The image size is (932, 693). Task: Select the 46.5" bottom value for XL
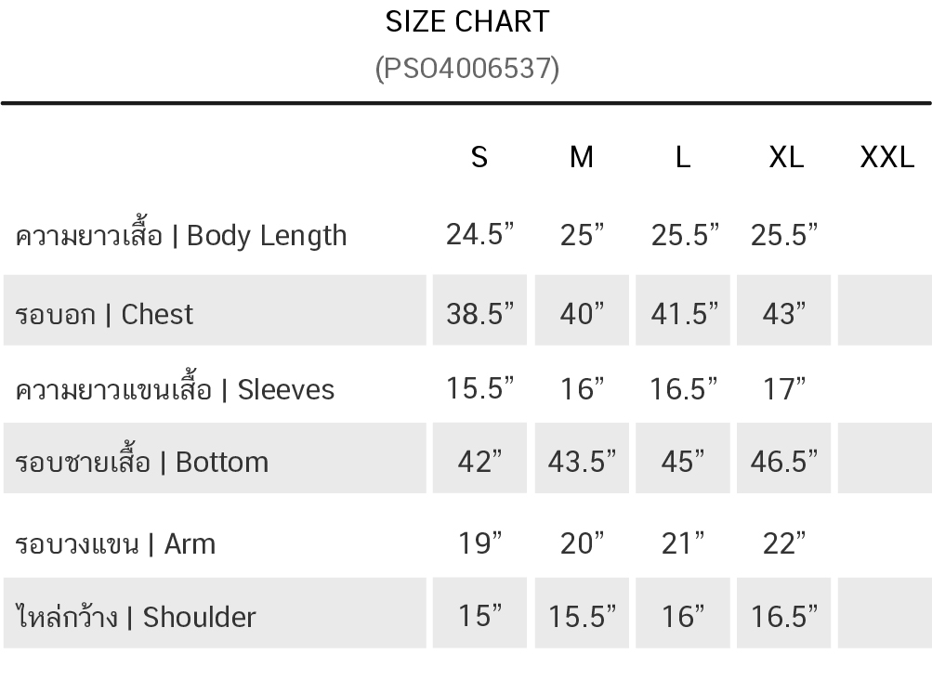[x=784, y=461]
